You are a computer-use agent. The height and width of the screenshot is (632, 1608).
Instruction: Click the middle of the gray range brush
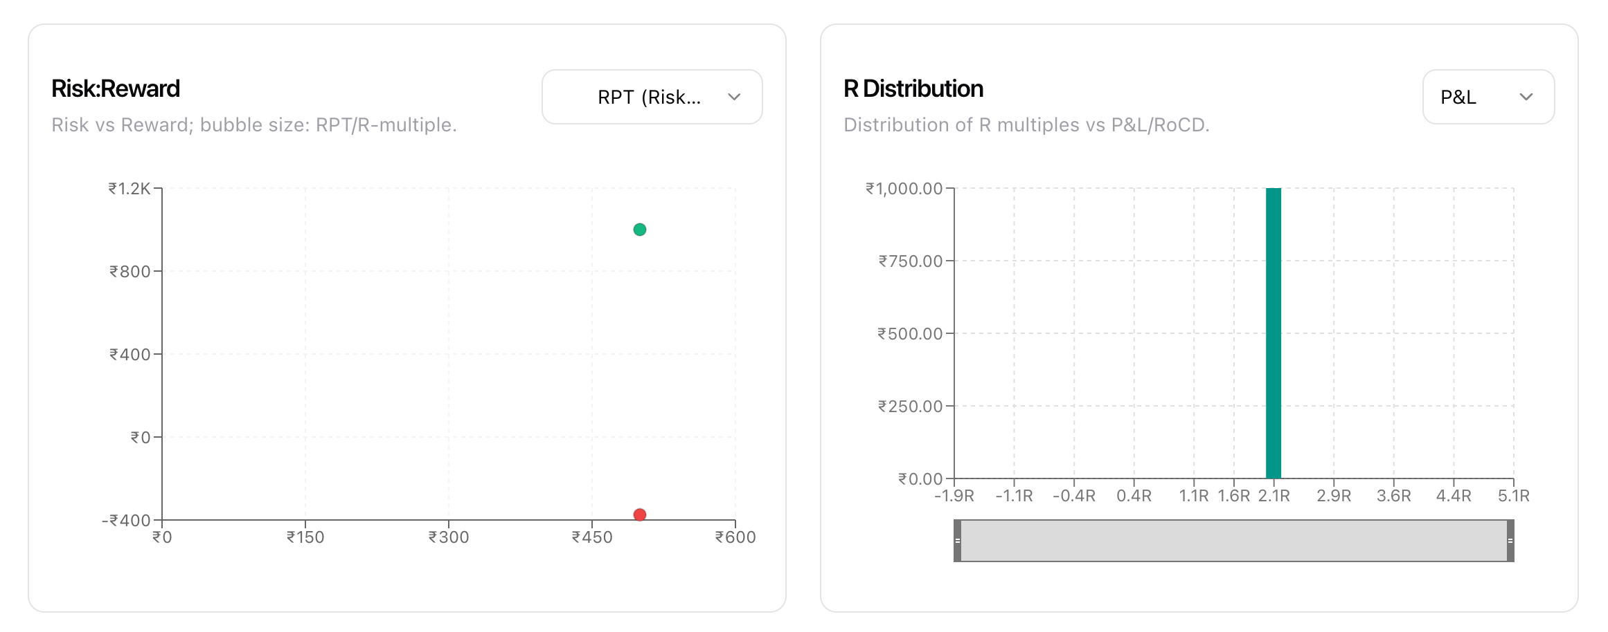pyautogui.click(x=1233, y=541)
